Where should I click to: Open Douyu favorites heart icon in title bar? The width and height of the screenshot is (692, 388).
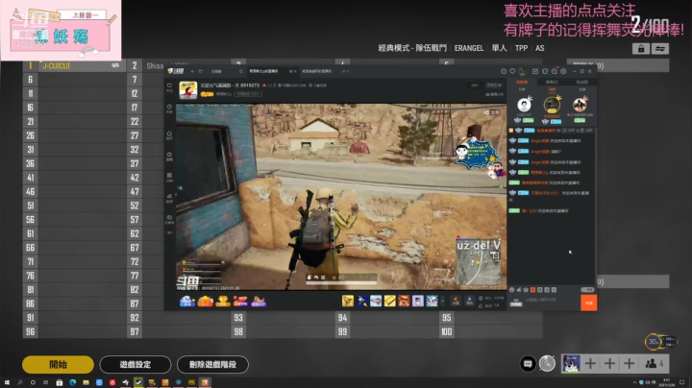click(512, 71)
